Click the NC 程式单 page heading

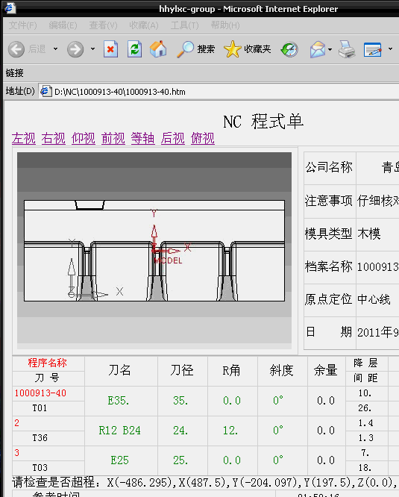tap(263, 122)
